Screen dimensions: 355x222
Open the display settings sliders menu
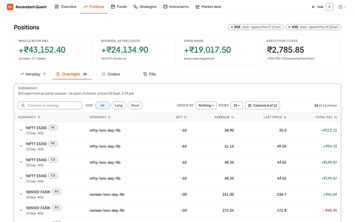coord(342,7)
